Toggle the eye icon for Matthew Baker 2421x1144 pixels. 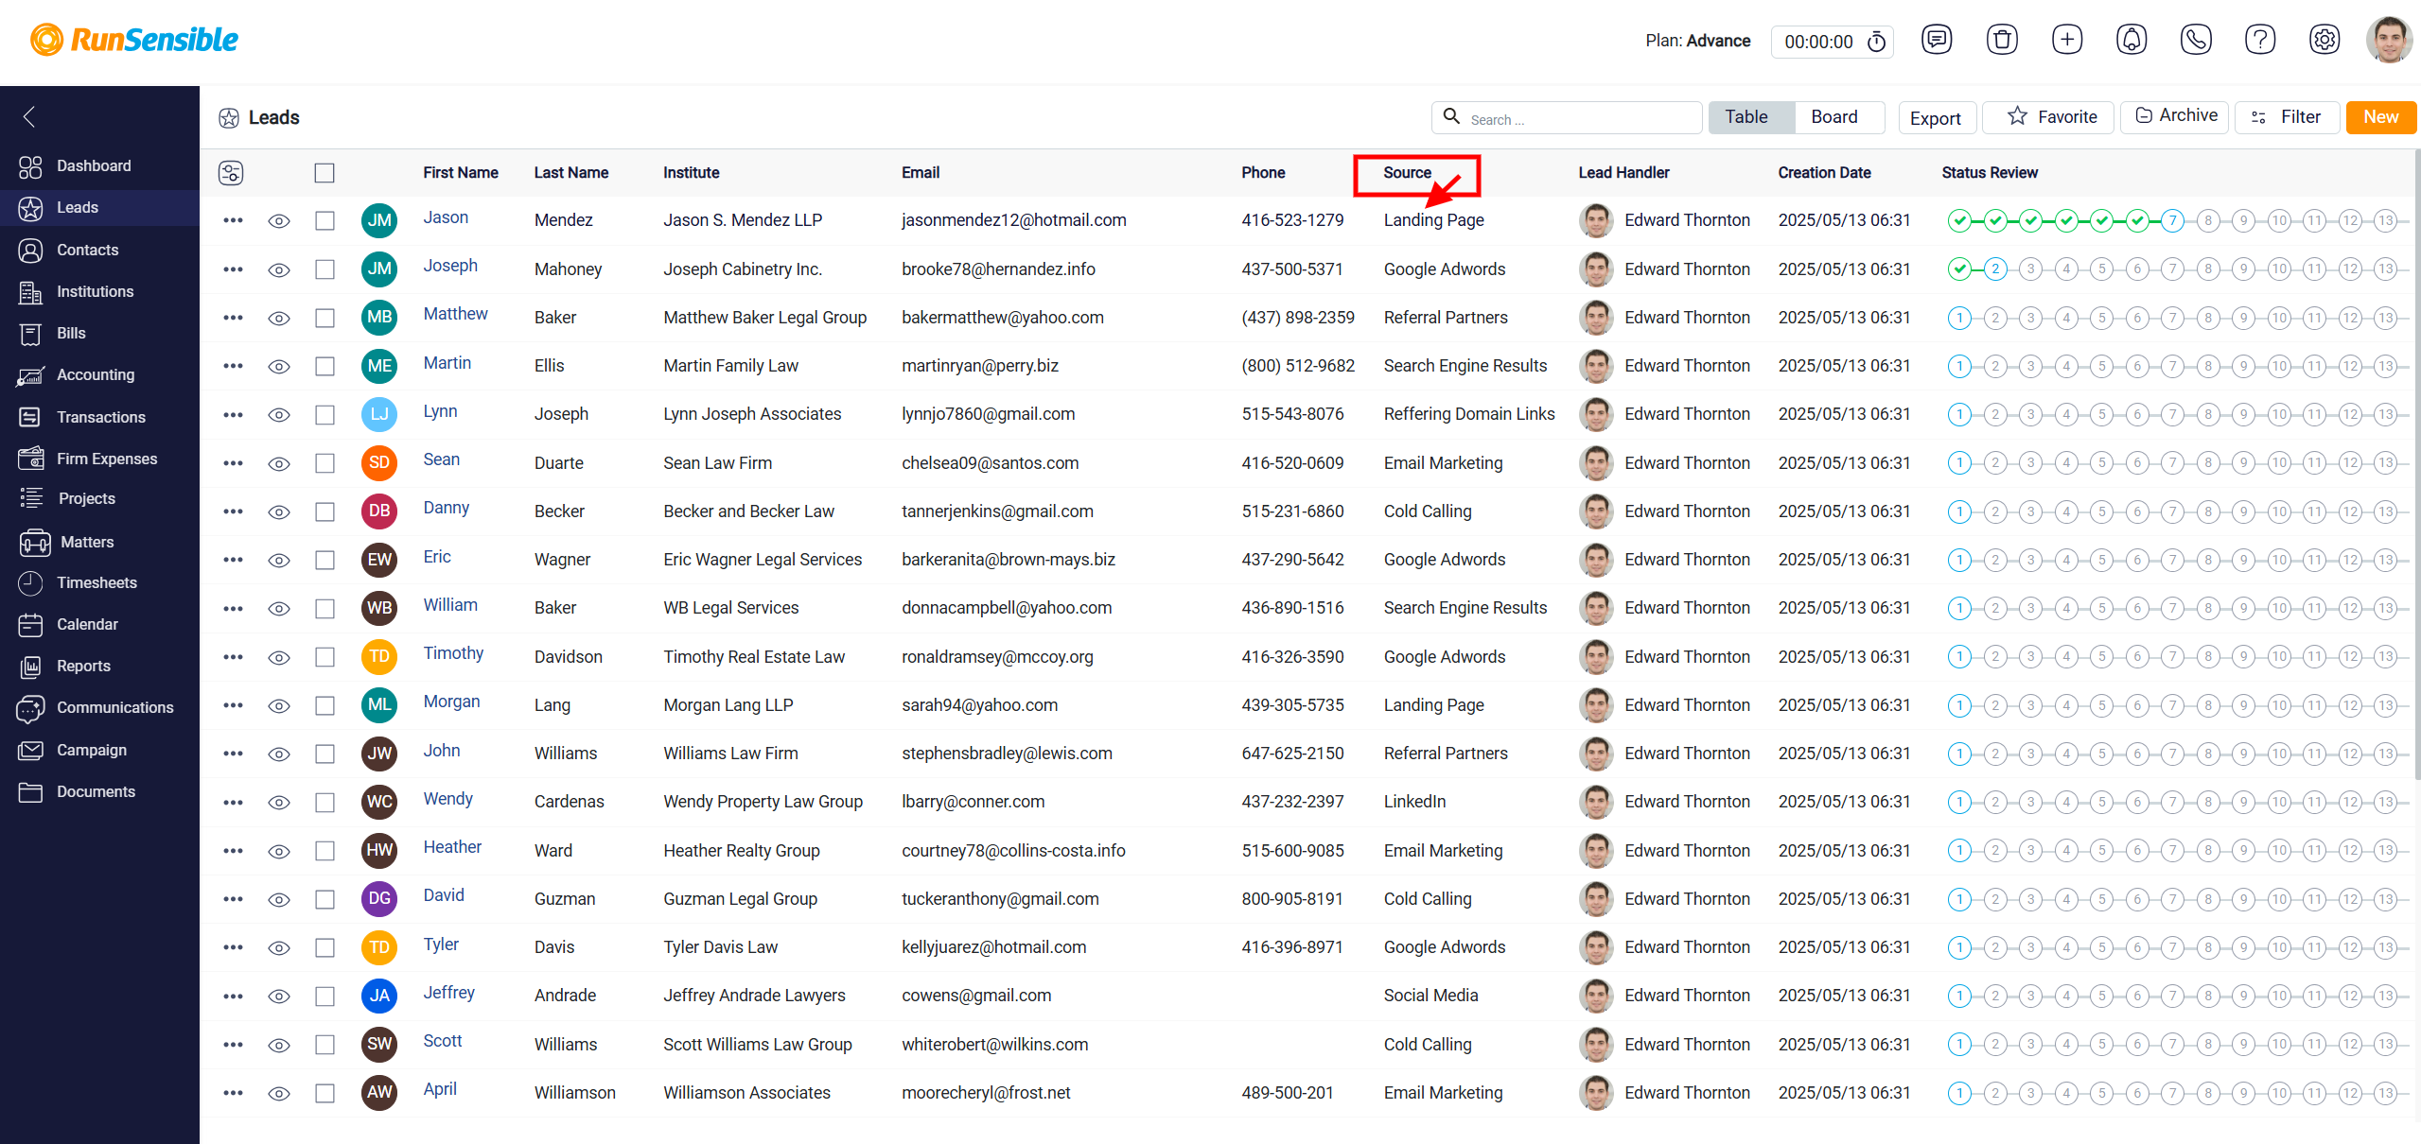[x=279, y=318]
